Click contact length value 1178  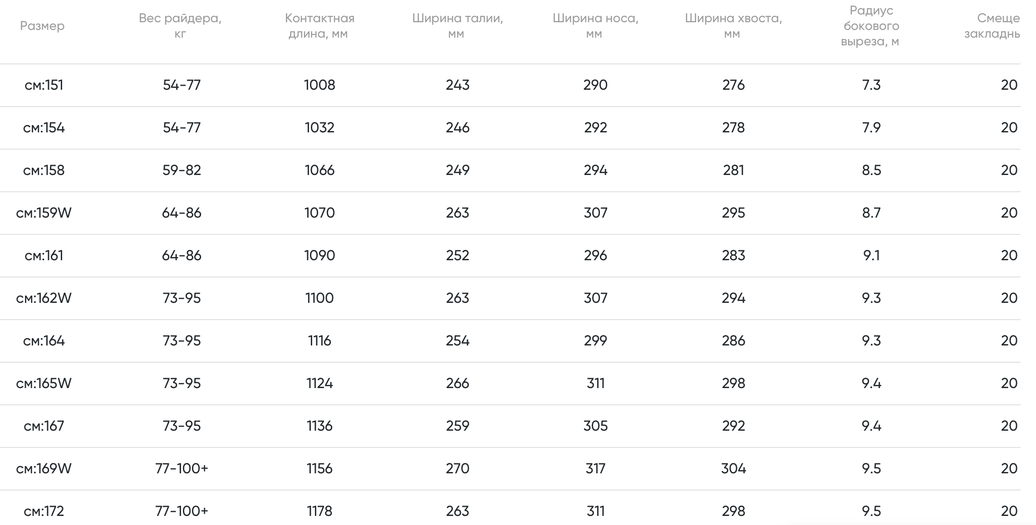319,511
